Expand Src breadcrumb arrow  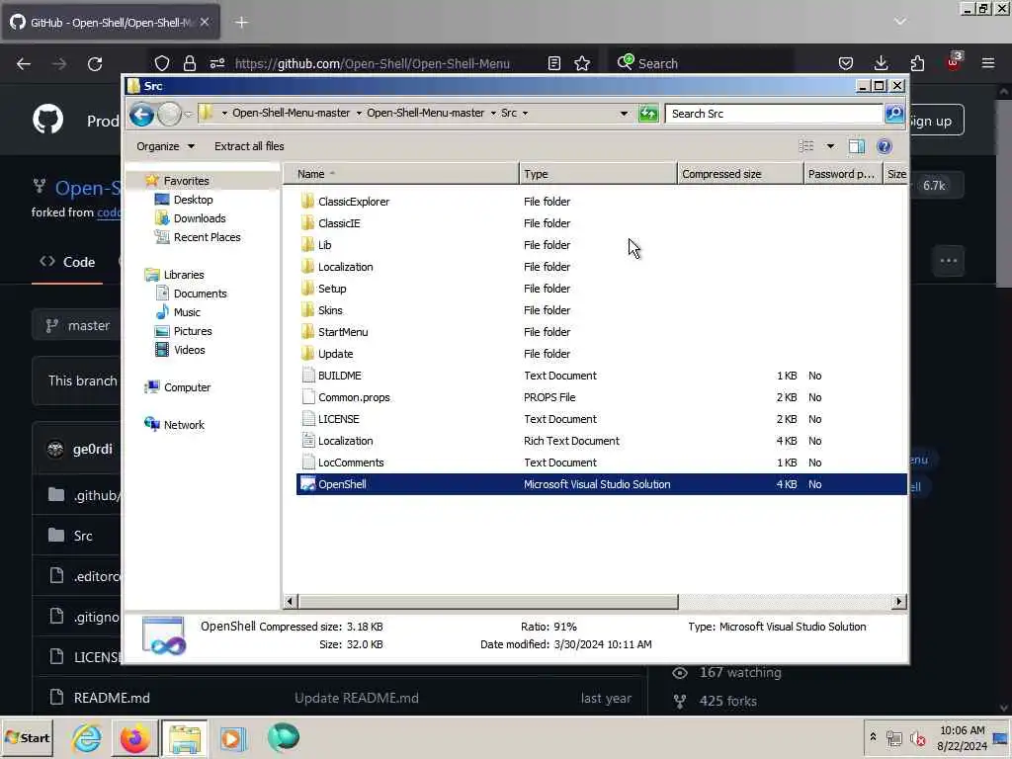point(526,114)
